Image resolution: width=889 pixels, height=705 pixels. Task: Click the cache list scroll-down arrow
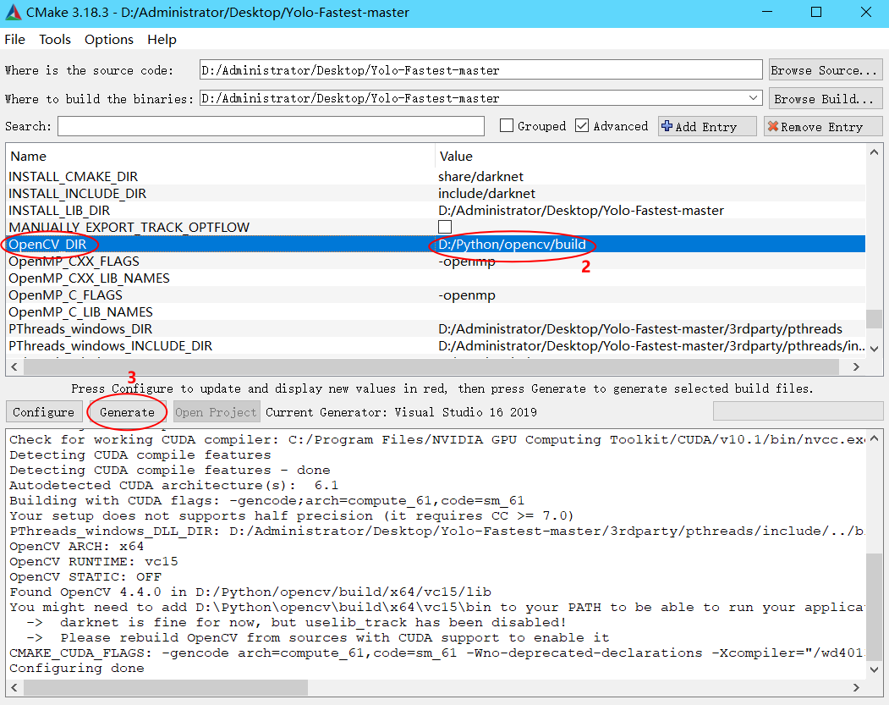pyautogui.click(x=875, y=350)
